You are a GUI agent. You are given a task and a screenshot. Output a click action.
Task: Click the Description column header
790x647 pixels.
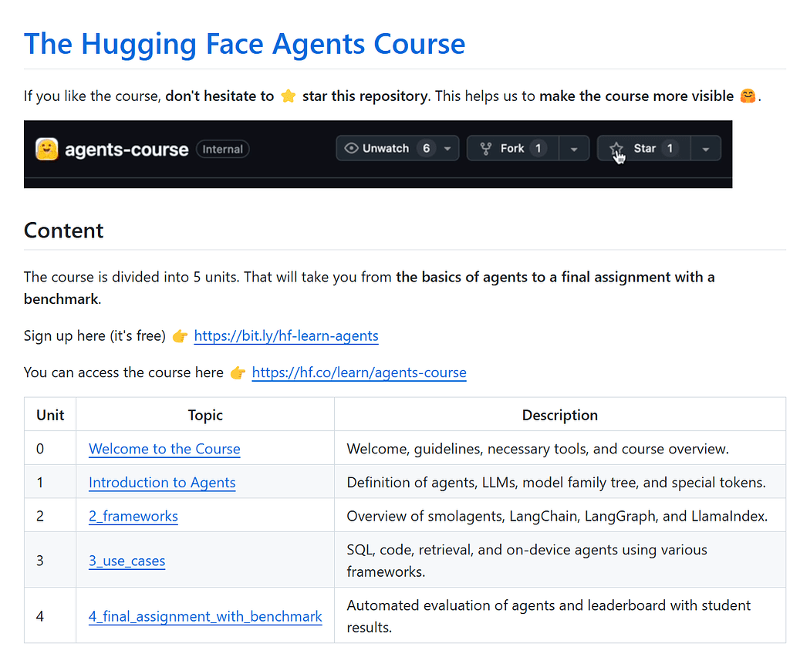click(560, 415)
